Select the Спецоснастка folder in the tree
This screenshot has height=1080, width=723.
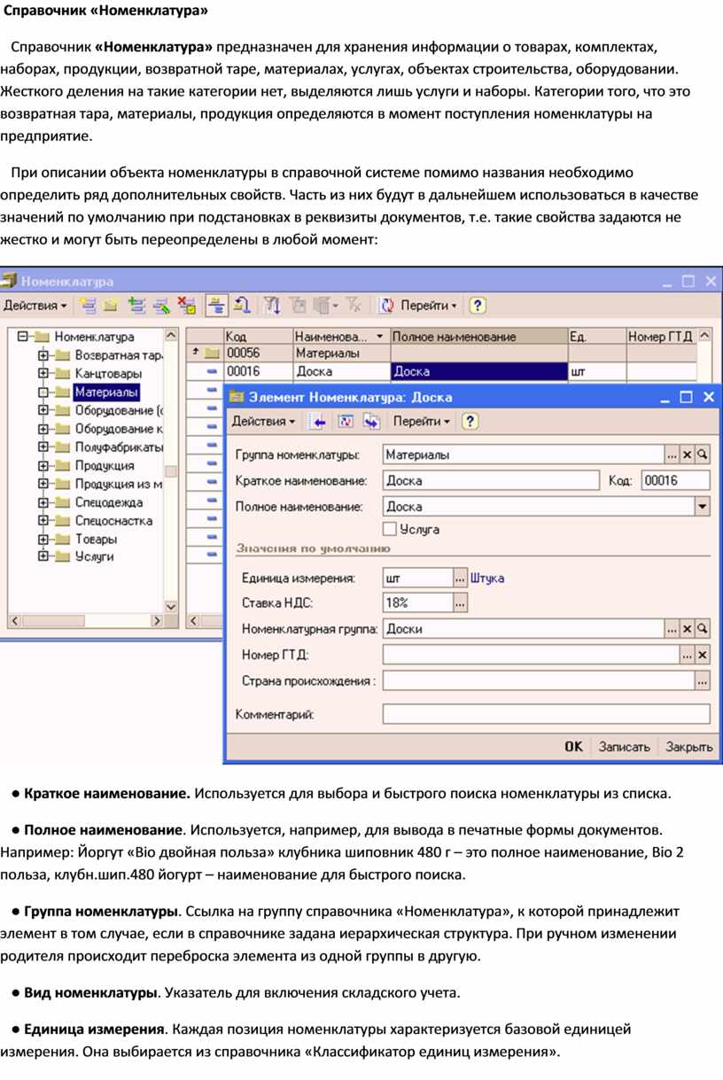(x=113, y=521)
